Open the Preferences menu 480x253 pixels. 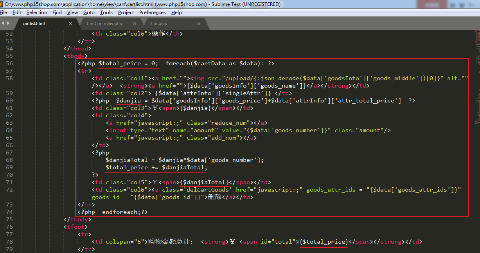click(153, 13)
